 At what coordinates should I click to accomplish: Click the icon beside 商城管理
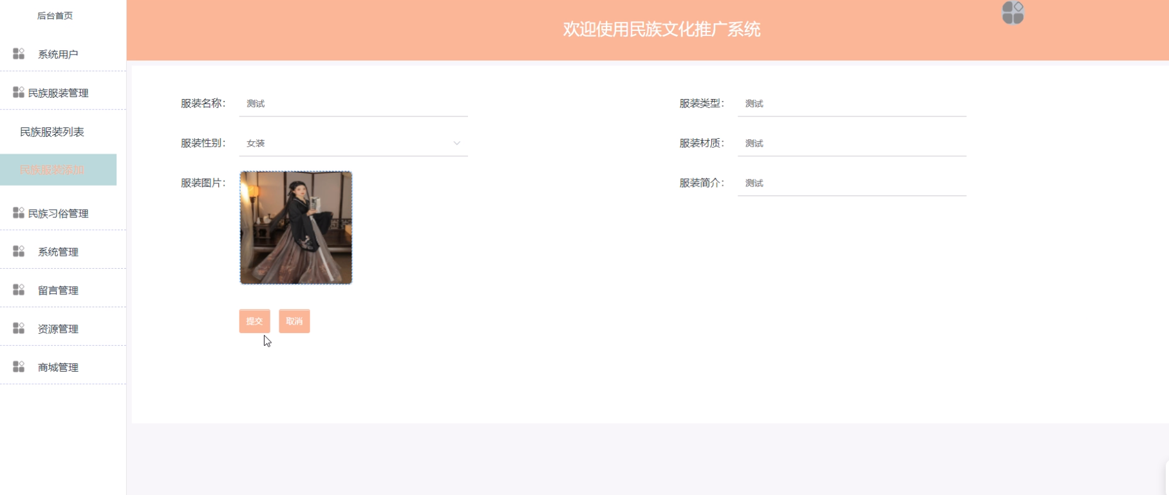(19, 367)
